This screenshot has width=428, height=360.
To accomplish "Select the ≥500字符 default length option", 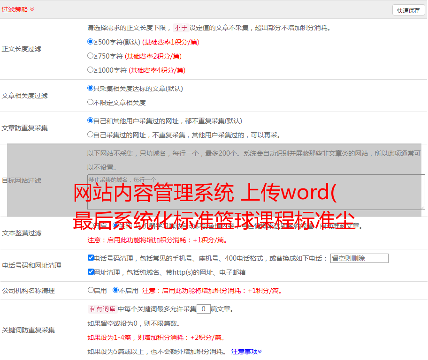I will (x=91, y=42).
